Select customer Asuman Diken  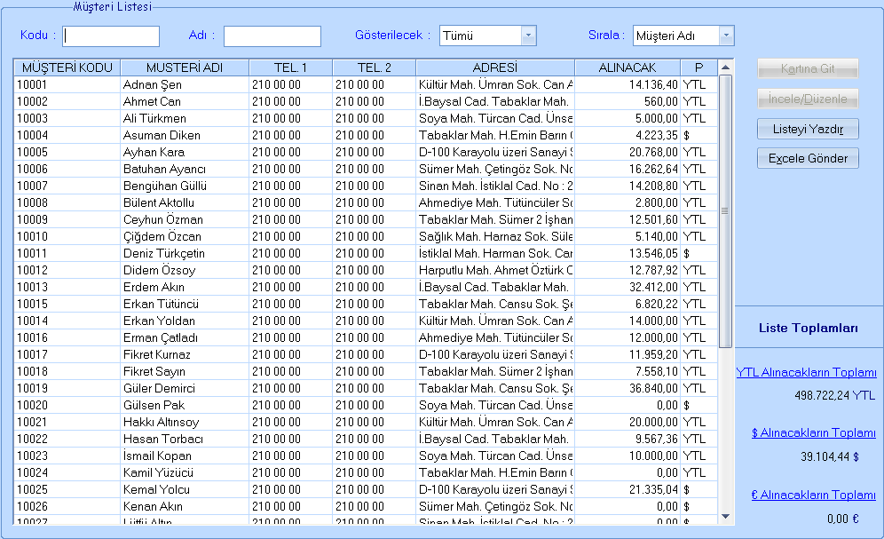tap(162, 135)
